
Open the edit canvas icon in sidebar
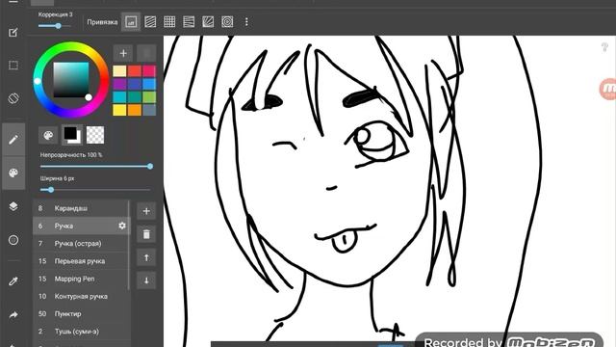13,32
